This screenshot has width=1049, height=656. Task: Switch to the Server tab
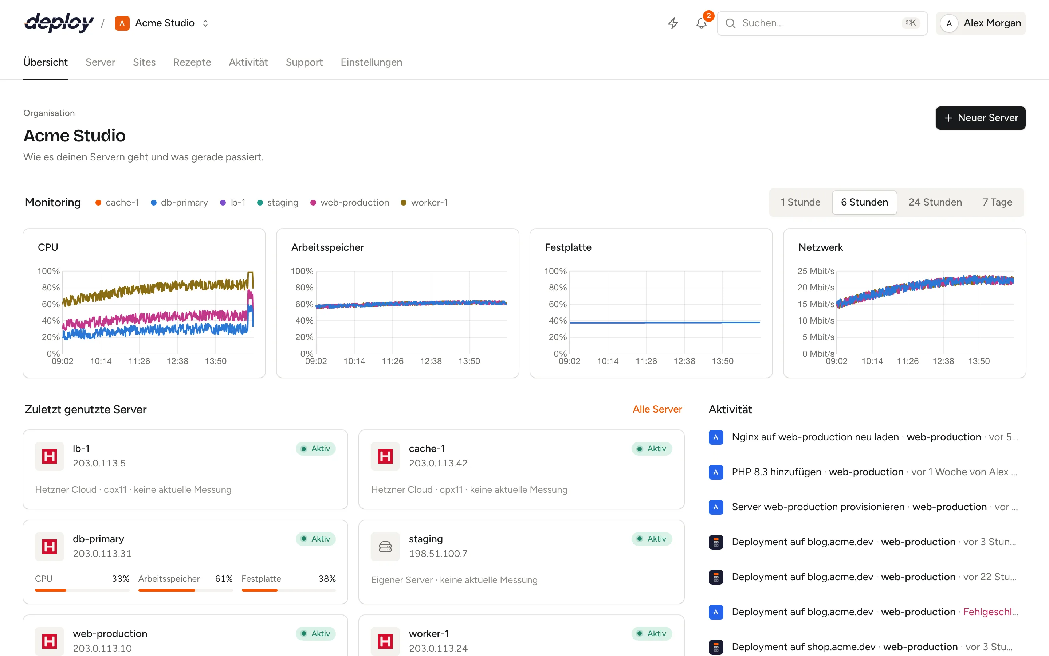pos(100,62)
